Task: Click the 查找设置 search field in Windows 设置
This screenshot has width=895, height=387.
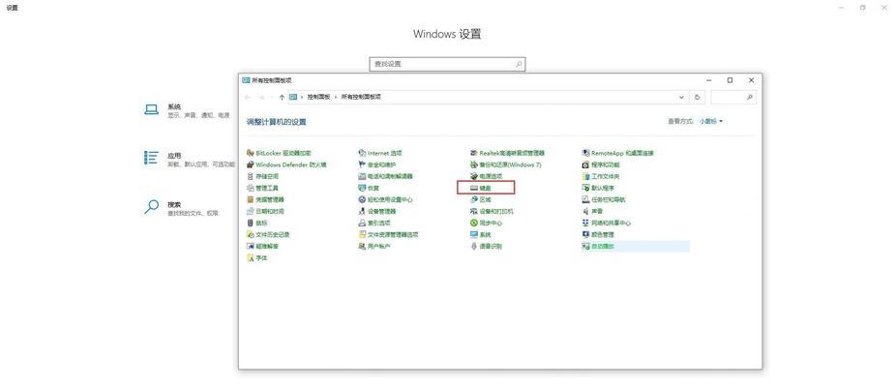Action: point(447,64)
